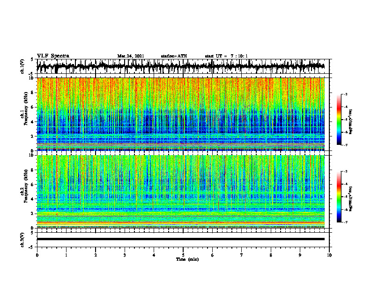The width and height of the screenshot is (371, 286).
Task: Click the ch.2 spectrogram colorbar
Action: [339, 197]
